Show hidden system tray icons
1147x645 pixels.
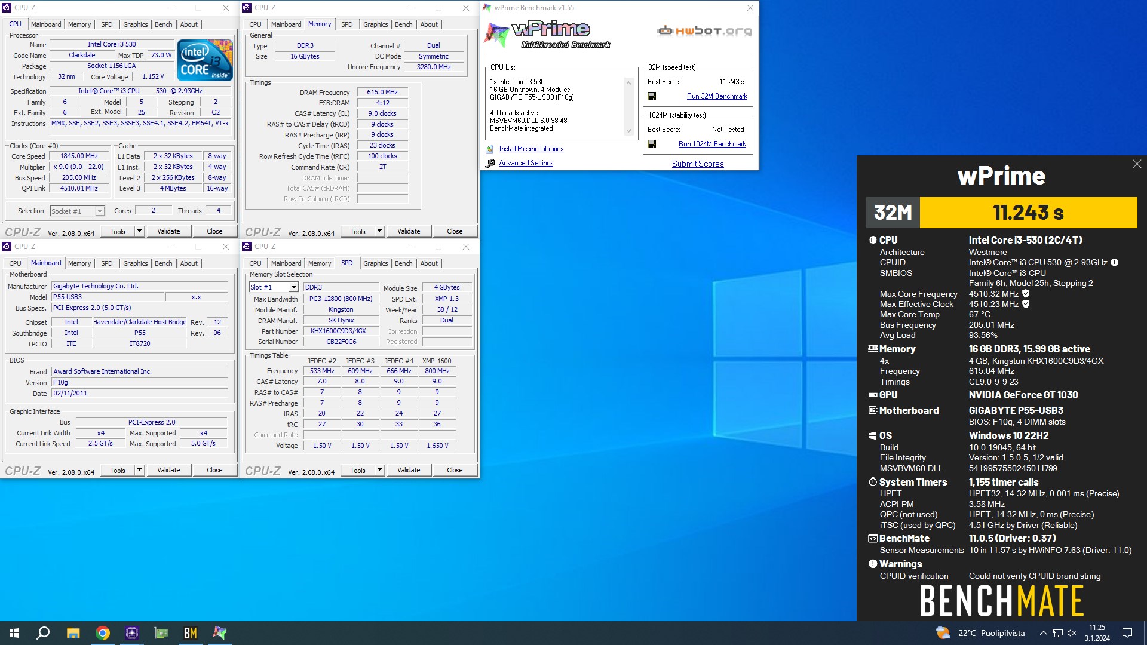[1043, 633]
